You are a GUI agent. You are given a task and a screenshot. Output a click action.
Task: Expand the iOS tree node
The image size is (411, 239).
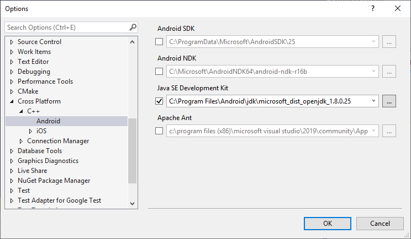(x=31, y=131)
